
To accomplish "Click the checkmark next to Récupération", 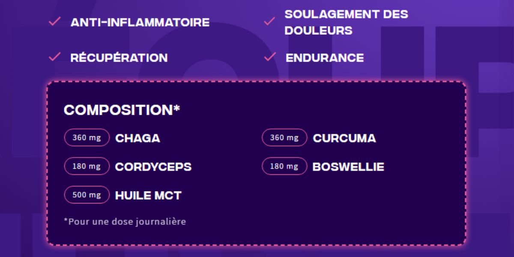I will point(54,57).
